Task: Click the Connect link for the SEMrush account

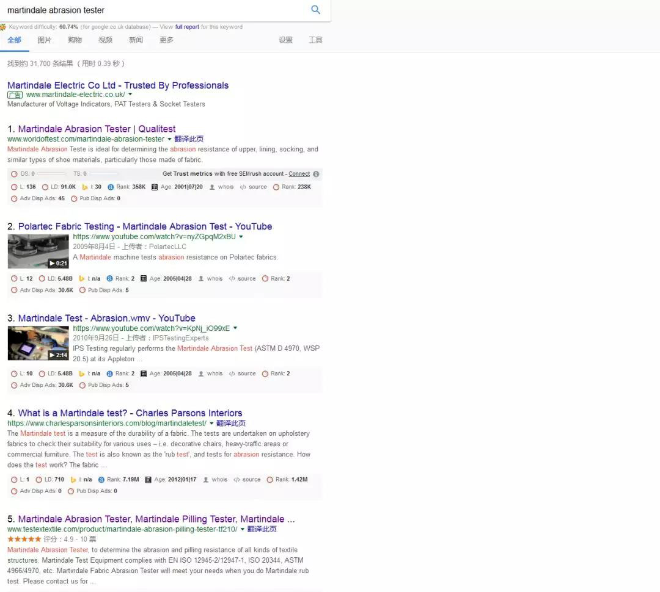Action: pyautogui.click(x=299, y=174)
